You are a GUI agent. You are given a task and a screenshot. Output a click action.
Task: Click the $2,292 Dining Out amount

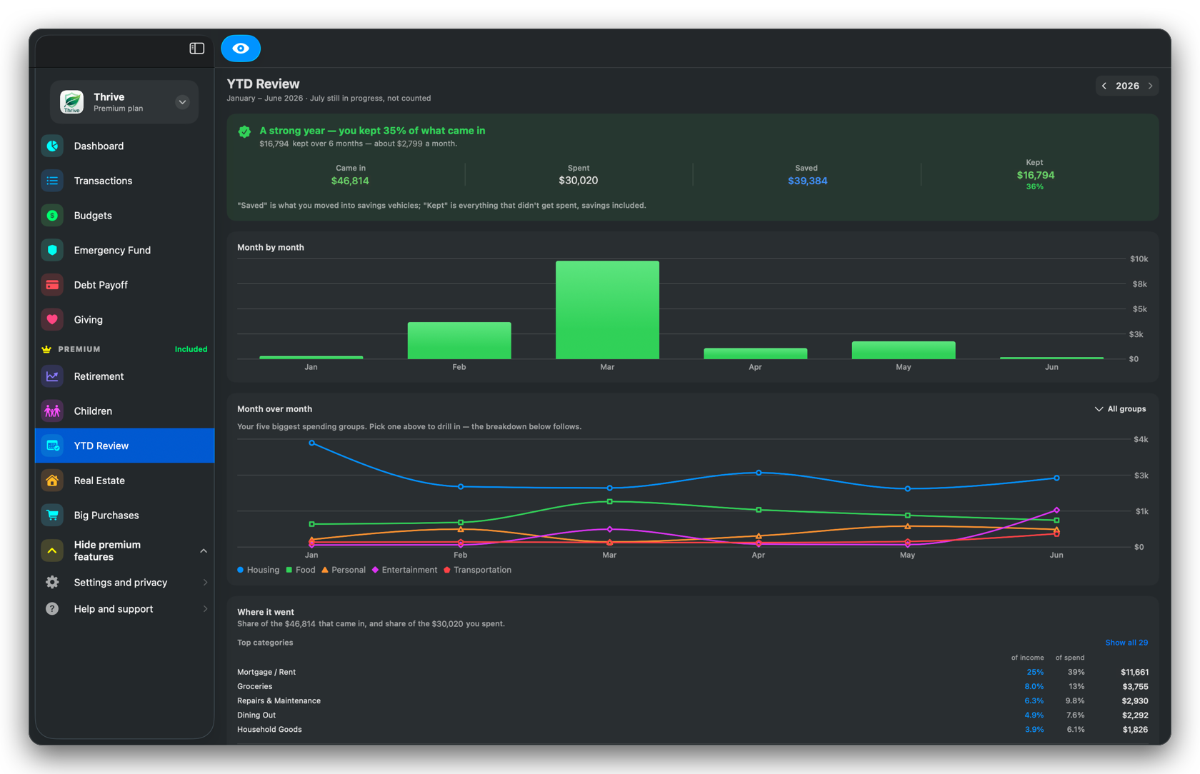tap(1134, 715)
